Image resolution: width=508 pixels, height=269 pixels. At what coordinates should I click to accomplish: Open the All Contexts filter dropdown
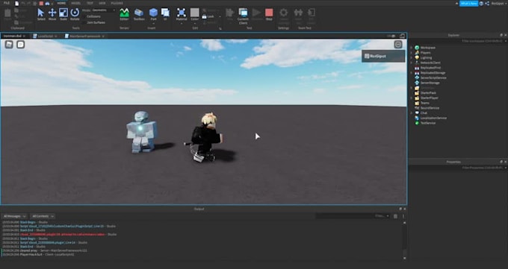click(43, 216)
